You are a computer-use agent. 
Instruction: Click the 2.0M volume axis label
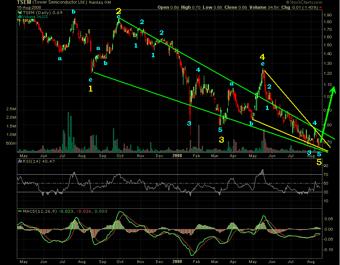(11, 118)
